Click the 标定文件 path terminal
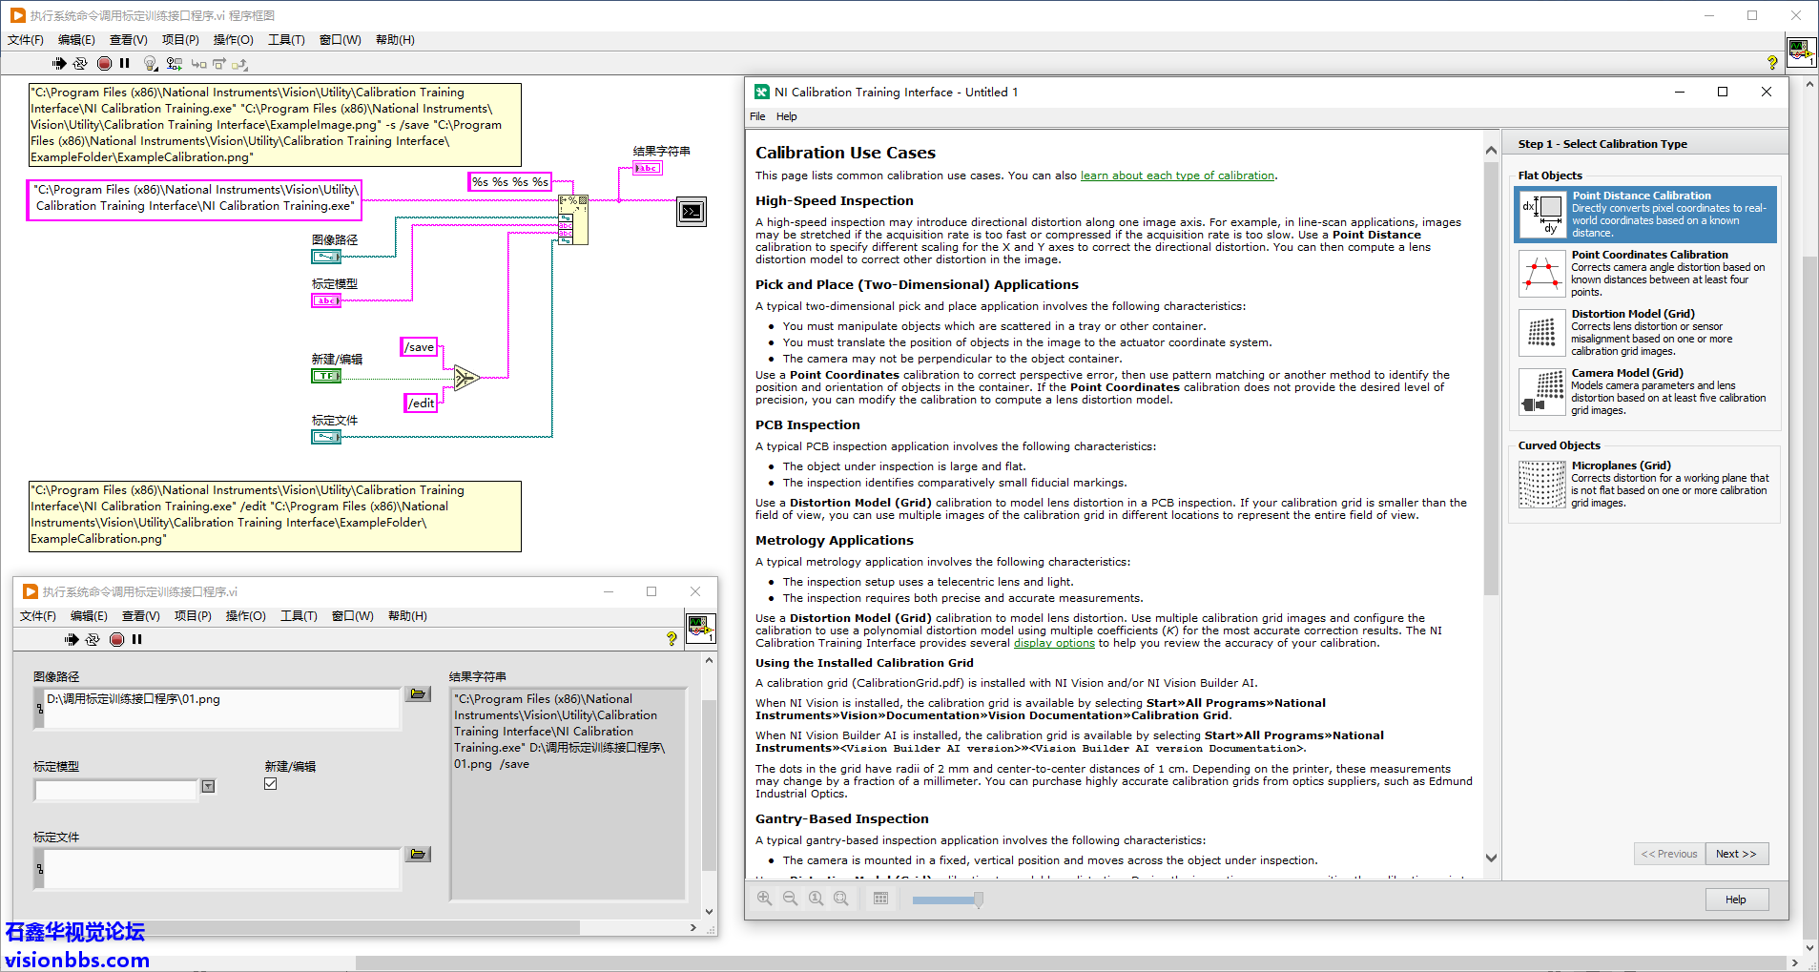The width and height of the screenshot is (1819, 972). [325, 437]
